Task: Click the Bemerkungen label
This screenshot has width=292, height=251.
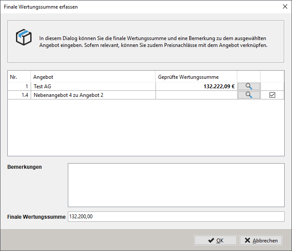Action: [25, 167]
